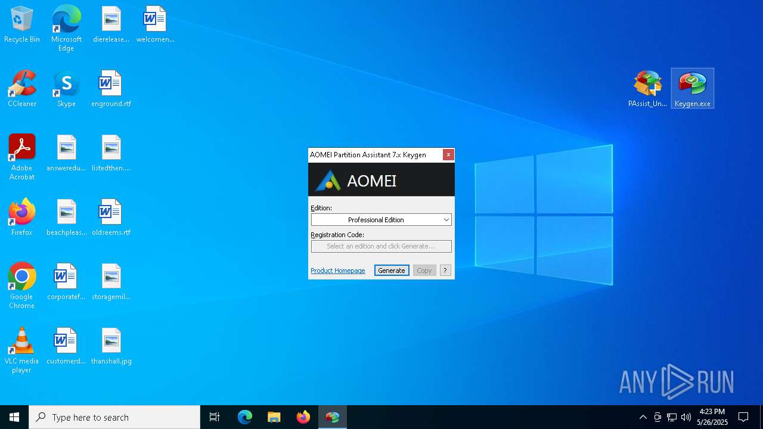Image resolution: width=763 pixels, height=429 pixels.
Task: Open the Product Homepage link
Action: (338, 271)
